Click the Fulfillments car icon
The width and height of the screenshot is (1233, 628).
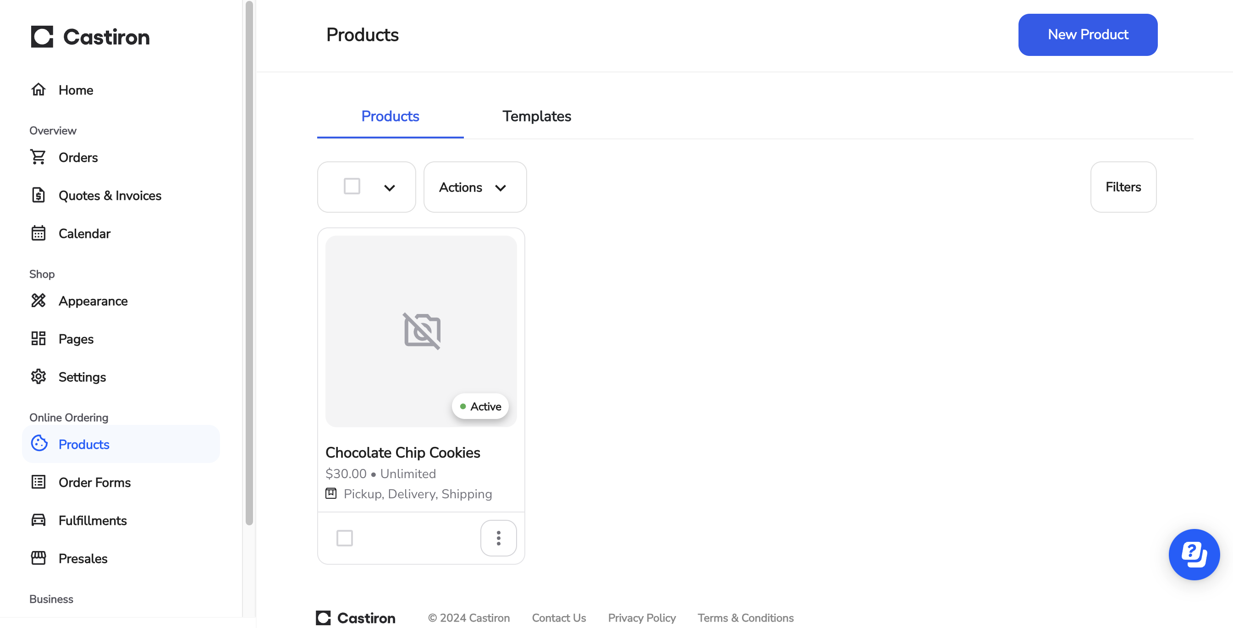(x=39, y=520)
